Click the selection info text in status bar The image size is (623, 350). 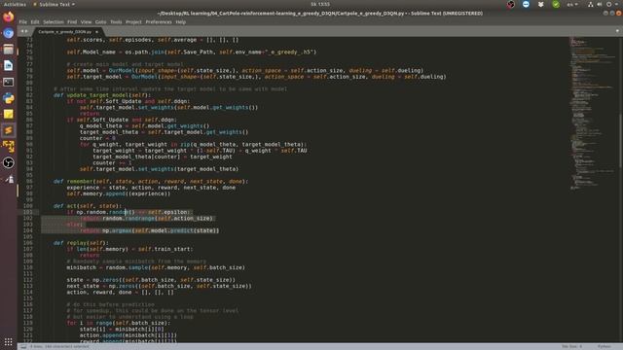59,346
